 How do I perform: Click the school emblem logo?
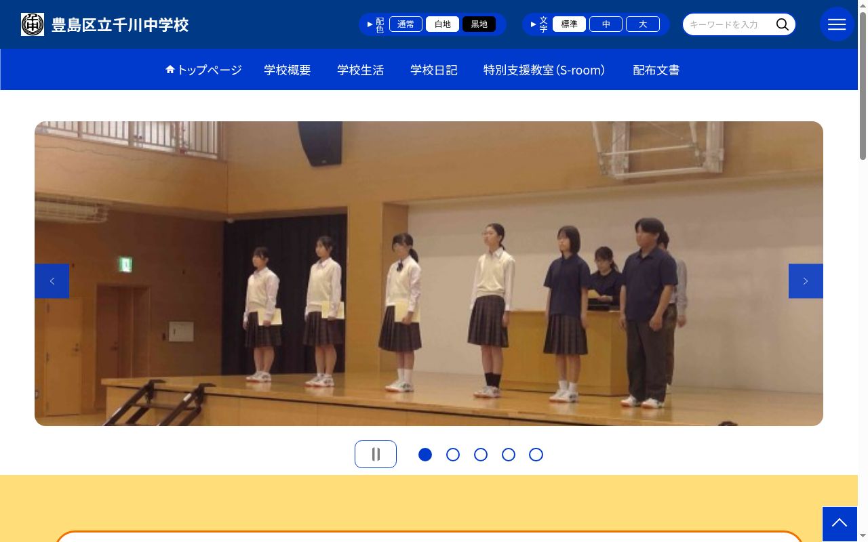(x=33, y=24)
